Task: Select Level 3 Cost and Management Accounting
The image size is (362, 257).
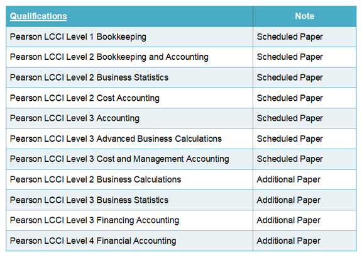Action: (x=119, y=159)
